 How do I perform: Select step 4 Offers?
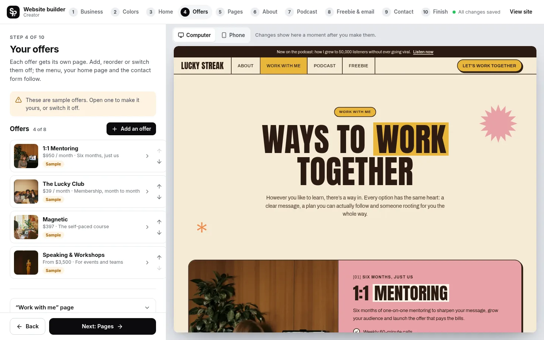[x=195, y=12]
